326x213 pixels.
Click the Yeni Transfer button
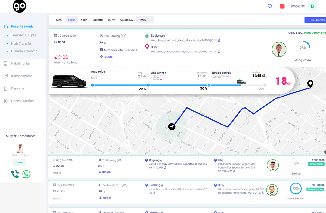[316, 20]
